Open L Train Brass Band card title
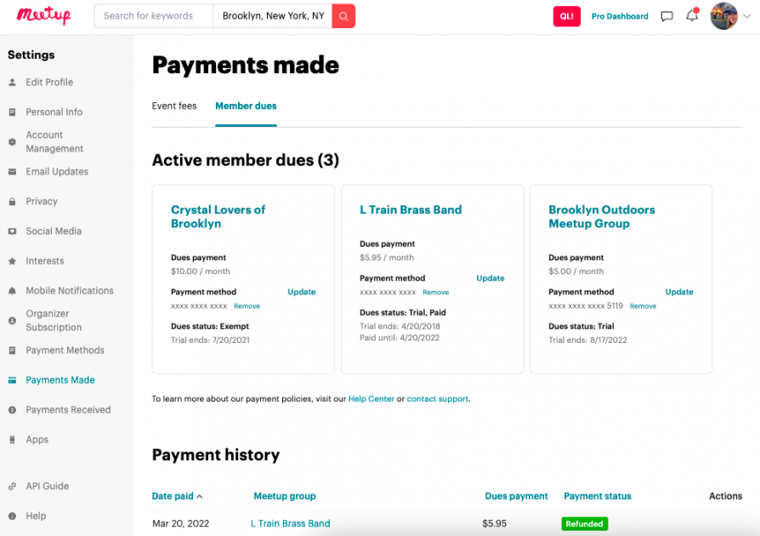The image size is (760, 536). [411, 210]
